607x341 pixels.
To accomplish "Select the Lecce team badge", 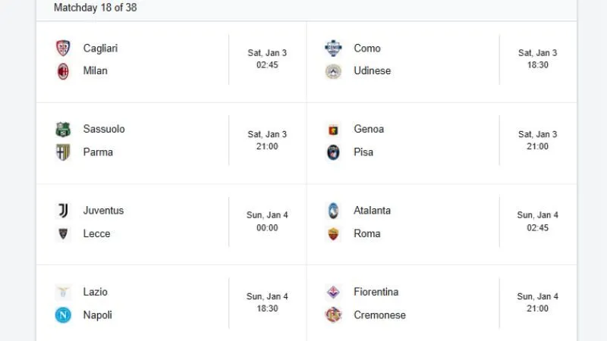I will click(63, 233).
